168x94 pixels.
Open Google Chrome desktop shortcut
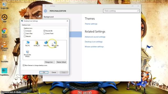pyautogui.click(x=4, y=33)
